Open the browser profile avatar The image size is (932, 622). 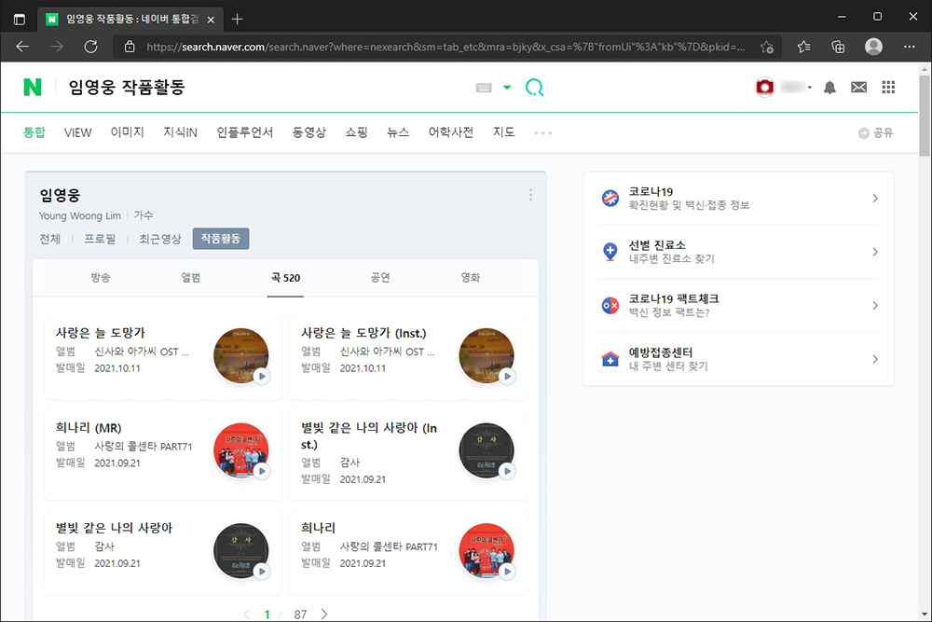(874, 47)
